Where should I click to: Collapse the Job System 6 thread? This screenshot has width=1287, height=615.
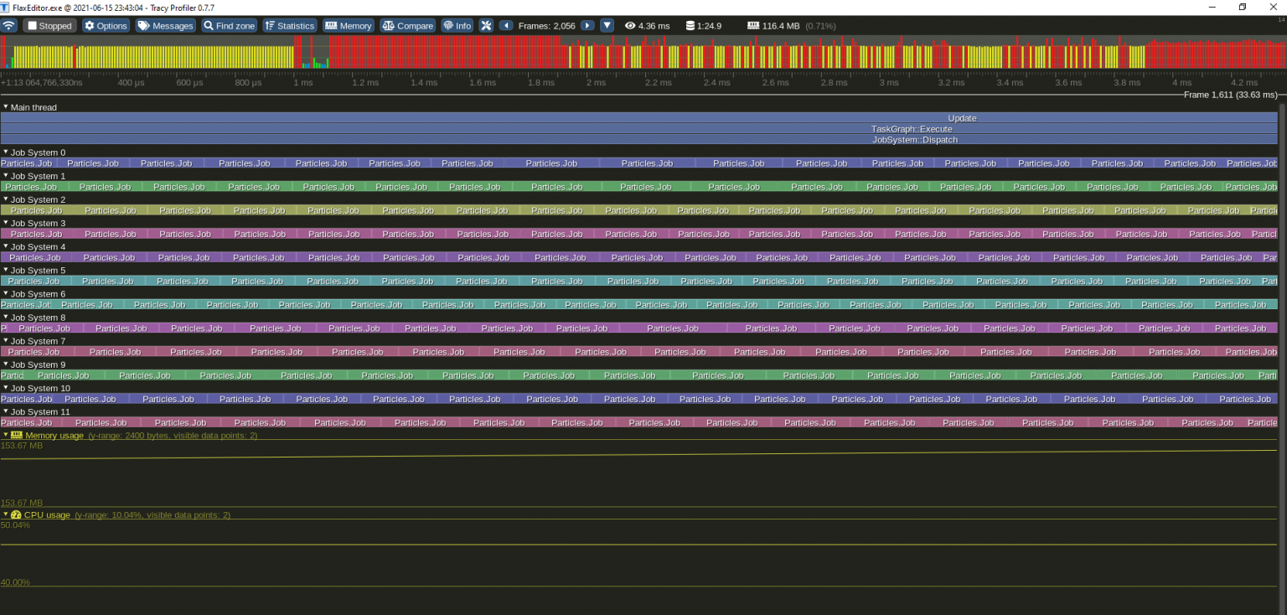point(5,294)
